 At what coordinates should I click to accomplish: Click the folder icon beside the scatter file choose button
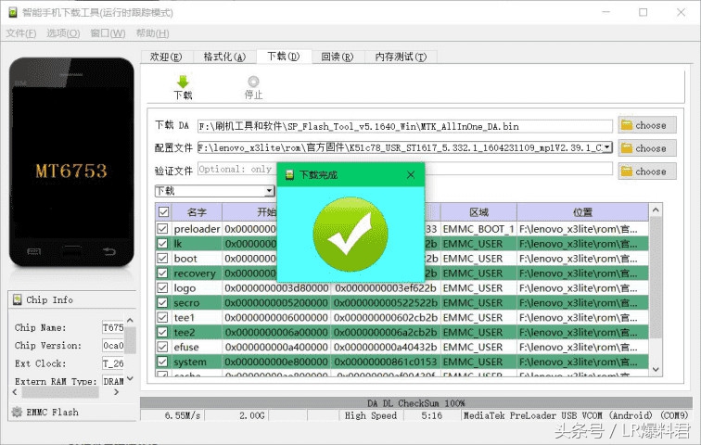point(627,148)
